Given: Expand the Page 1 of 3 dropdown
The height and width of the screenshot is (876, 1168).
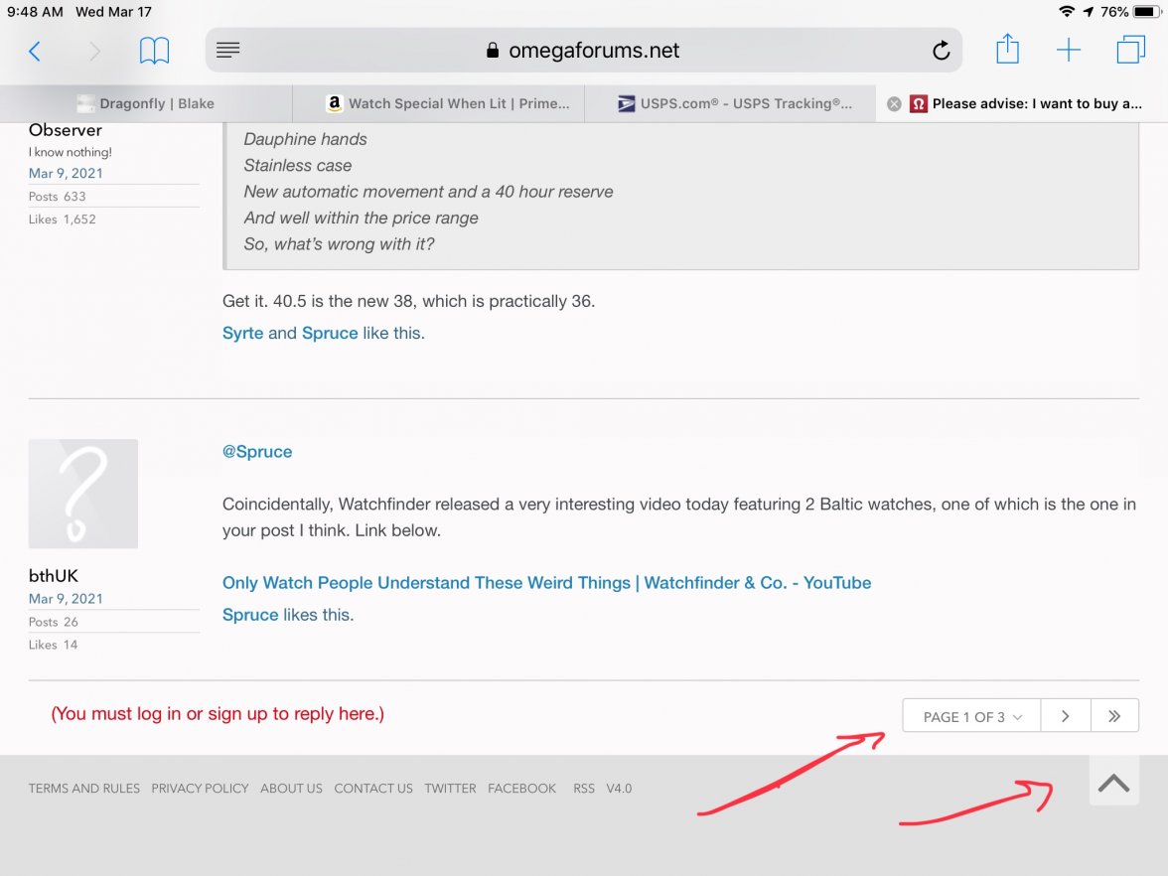Looking at the screenshot, I should [x=970, y=716].
